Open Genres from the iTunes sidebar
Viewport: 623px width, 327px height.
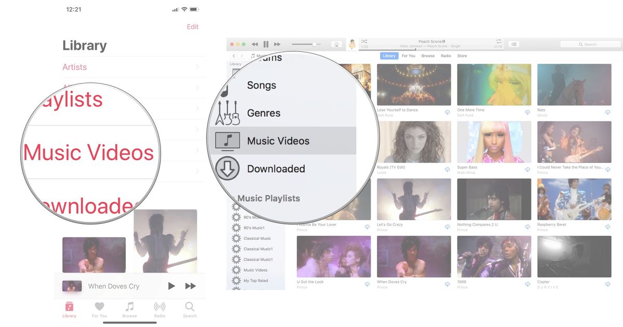(x=264, y=113)
